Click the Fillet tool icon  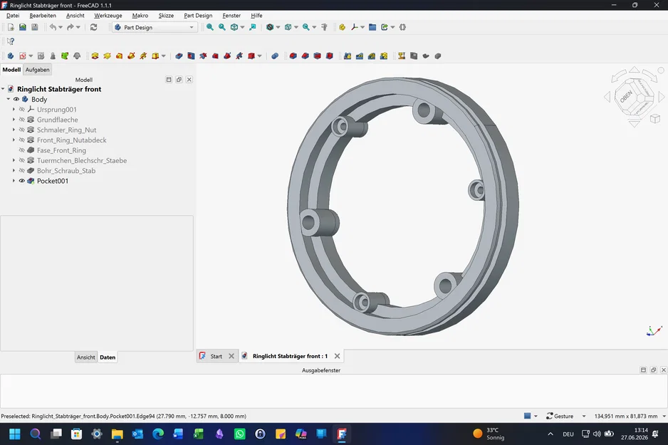[293, 56]
